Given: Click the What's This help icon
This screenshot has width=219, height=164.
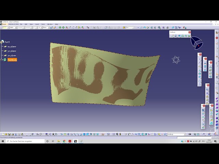Looking at the screenshot, I should pyautogui.click(x=32, y=134).
